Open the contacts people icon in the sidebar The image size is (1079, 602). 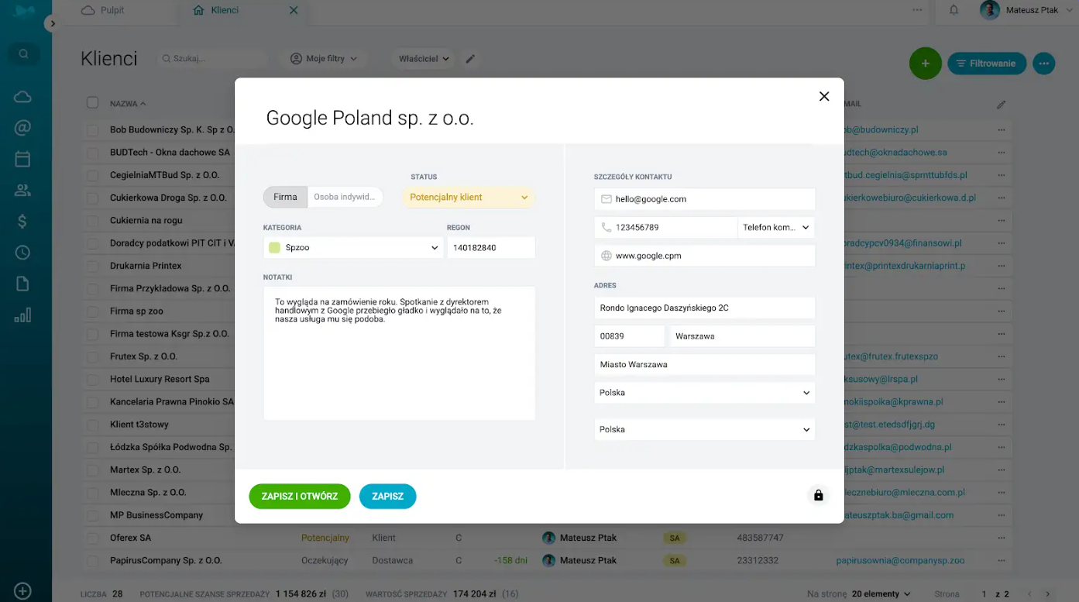22,190
